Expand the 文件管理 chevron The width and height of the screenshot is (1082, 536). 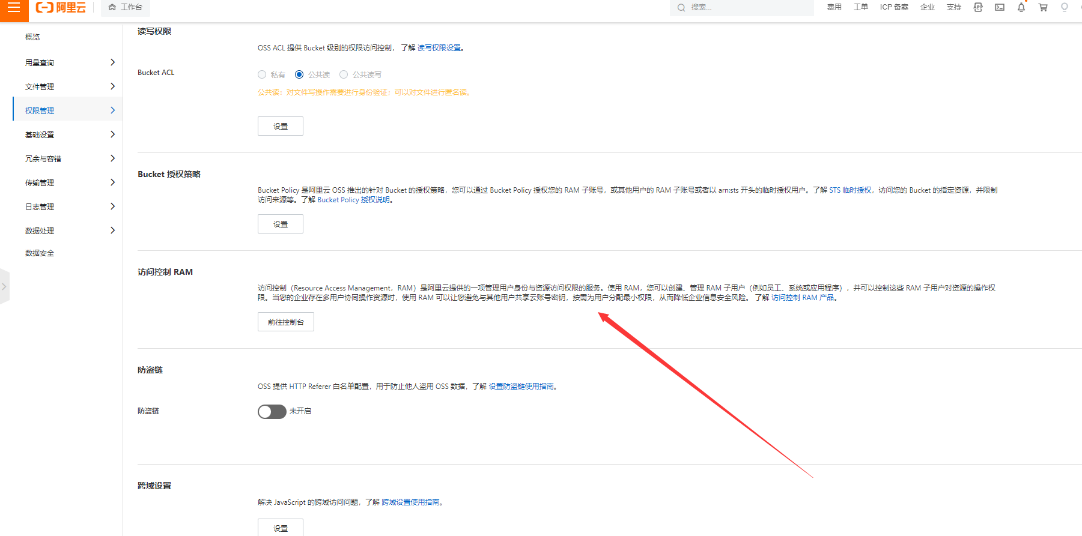pos(112,86)
